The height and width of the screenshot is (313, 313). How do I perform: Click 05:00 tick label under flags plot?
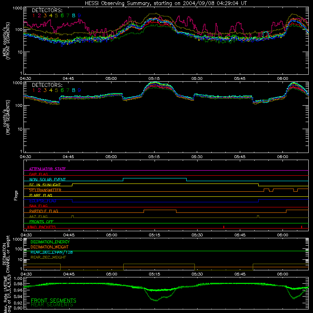click(x=112, y=235)
